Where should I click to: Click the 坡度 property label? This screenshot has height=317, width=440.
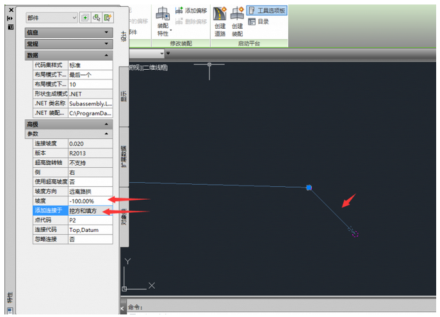pyautogui.click(x=51, y=201)
